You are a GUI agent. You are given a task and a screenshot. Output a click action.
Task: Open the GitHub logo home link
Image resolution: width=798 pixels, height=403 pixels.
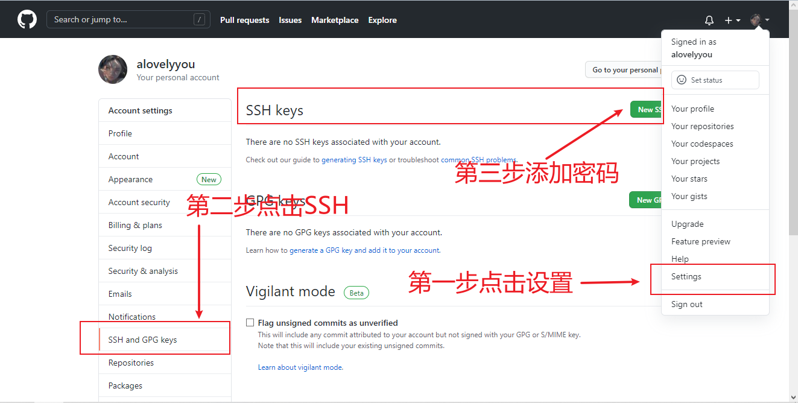pos(27,20)
